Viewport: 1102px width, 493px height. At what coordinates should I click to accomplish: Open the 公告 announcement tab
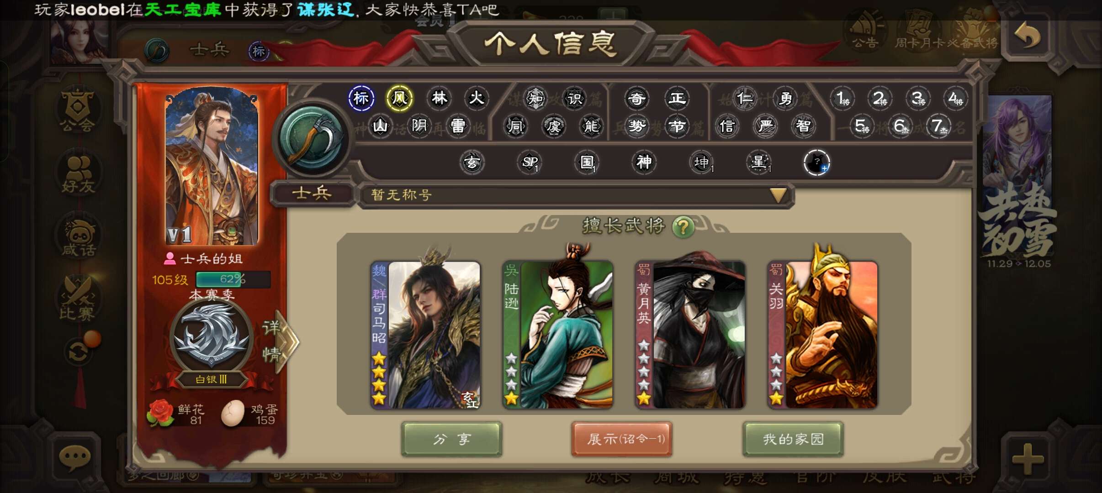click(864, 30)
